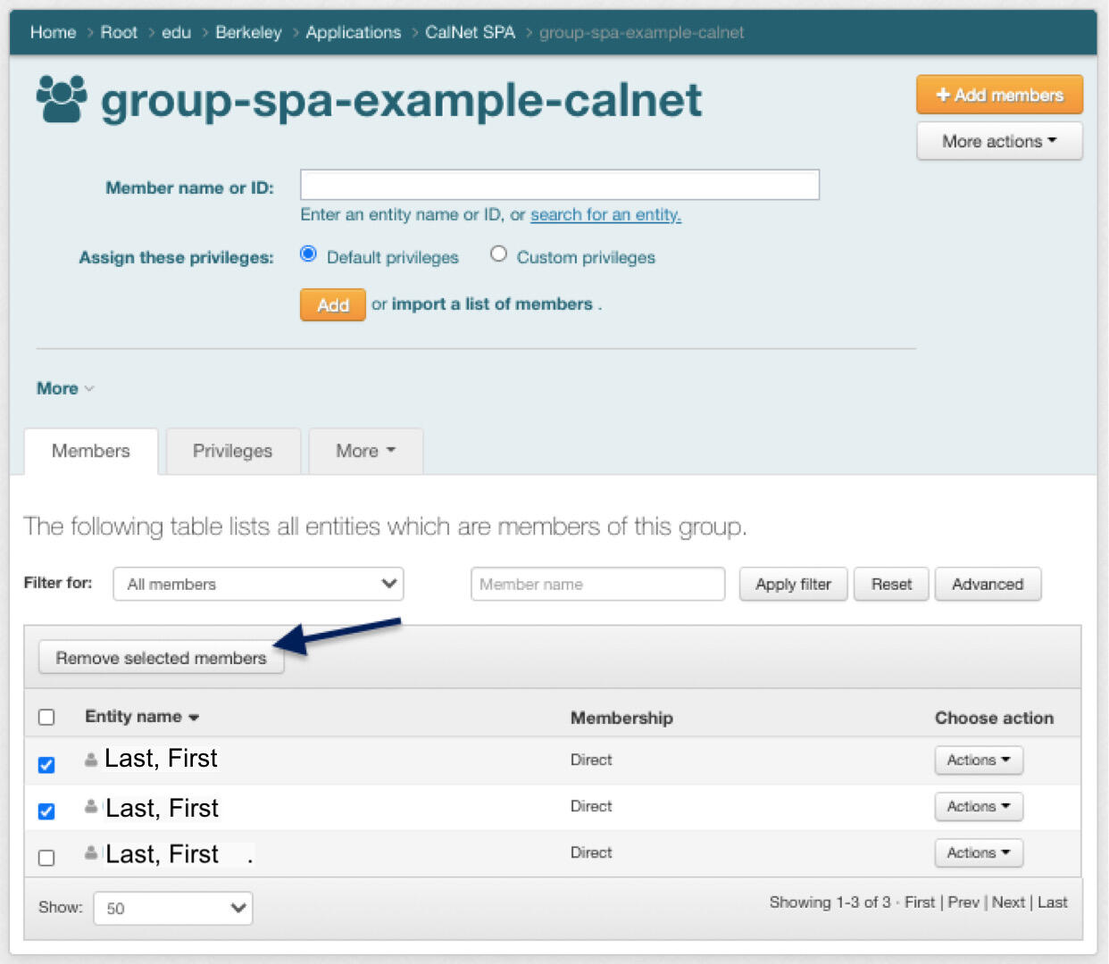The width and height of the screenshot is (1109, 964).
Task: Click the Next pagination link
Action: click(x=1008, y=902)
